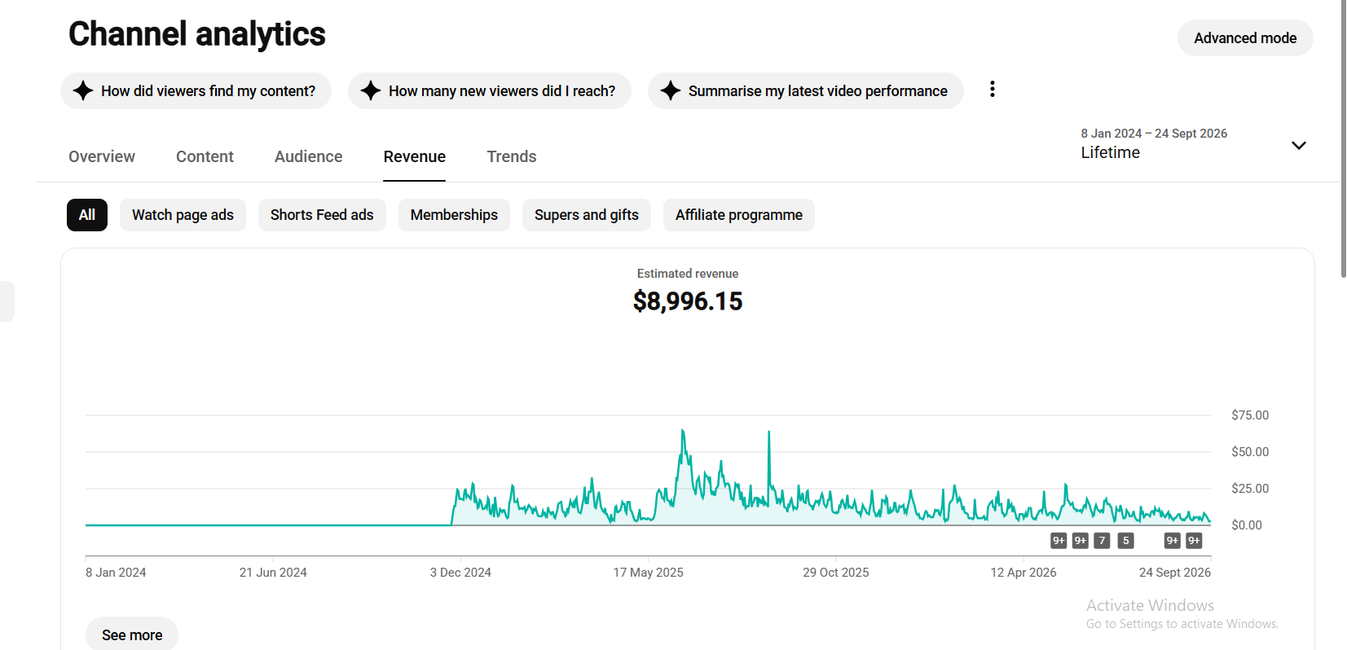Filter revenue by Watch page ads
This screenshot has width=1347, height=650.
[x=183, y=215]
